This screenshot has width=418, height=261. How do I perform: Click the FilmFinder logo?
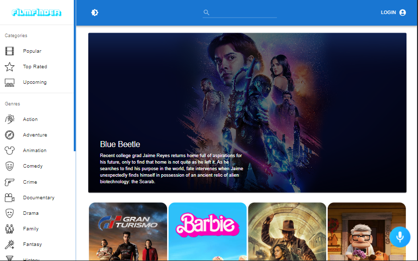pos(37,13)
